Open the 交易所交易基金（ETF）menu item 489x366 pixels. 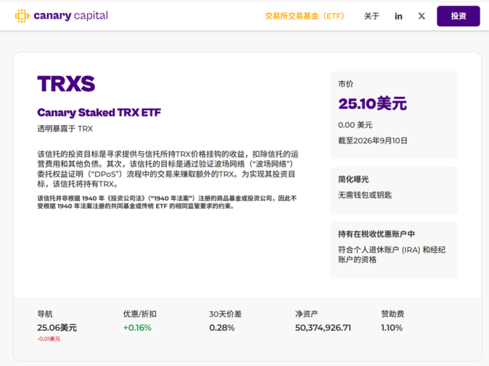click(305, 17)
